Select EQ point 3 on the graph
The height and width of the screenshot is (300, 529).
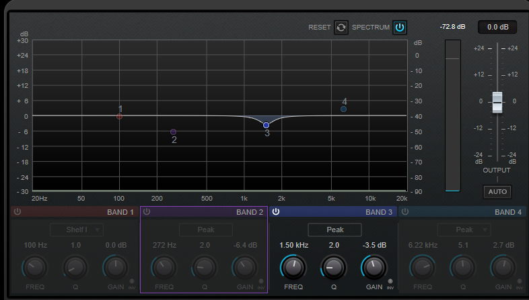pyautogui.click(x=266, y=126)
